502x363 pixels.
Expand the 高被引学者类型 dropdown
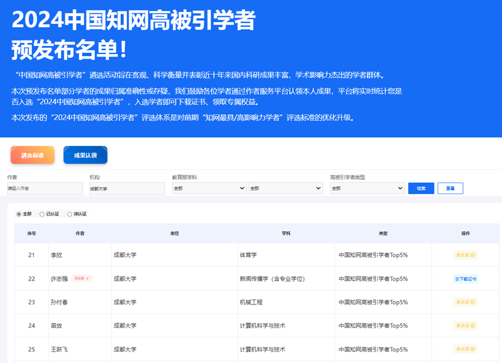(367, 188)
